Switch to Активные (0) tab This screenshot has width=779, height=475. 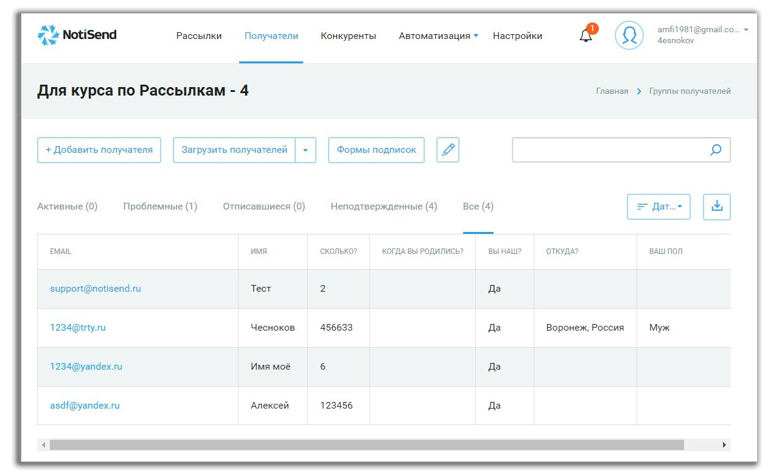coord(68,206)
